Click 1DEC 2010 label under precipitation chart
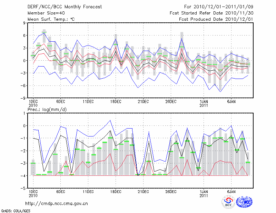The height and width of the screenshot is (213, 276). (33, 193)
